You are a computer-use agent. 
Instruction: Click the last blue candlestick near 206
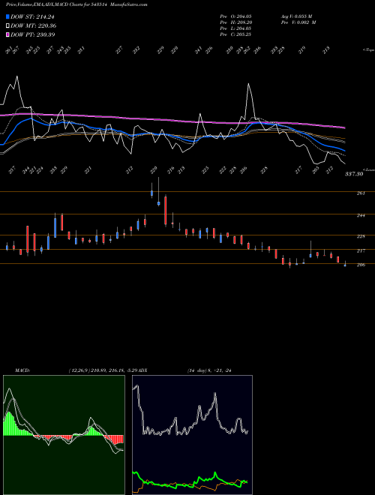click(345, 265)
